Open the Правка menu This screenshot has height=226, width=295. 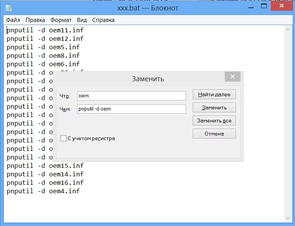(35, 20)
